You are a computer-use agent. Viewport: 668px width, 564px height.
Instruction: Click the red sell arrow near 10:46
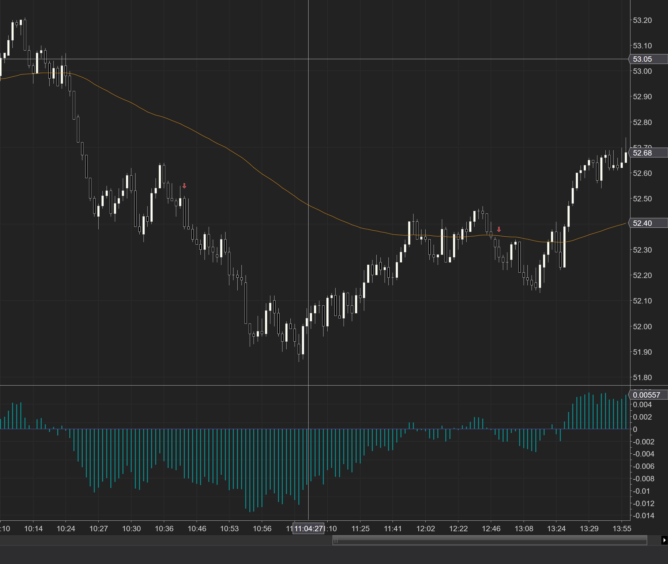pos(184,186)
